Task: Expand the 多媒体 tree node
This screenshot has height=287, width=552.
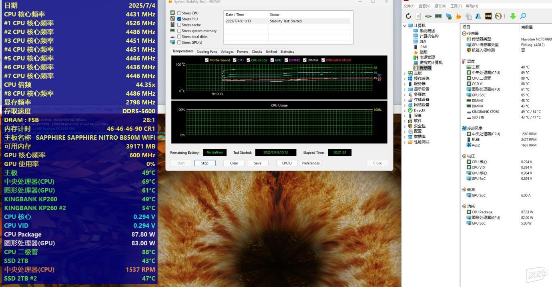Action: click(405, 94)
